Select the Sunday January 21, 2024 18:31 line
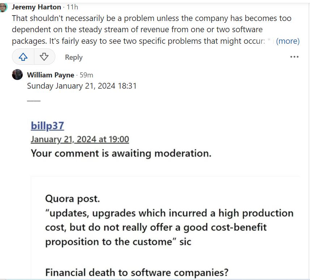310x280 pixels. click(82, 86)
